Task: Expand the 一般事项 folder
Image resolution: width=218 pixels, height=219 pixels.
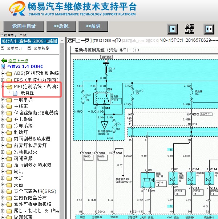Action: (x=3, y=100)
